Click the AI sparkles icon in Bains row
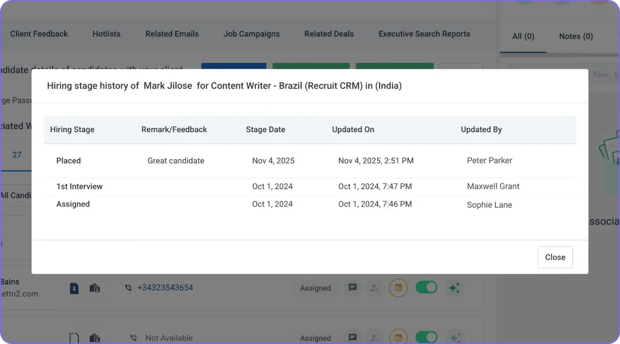This screenshot has width=620, height=344. click(x=454, y=288)
